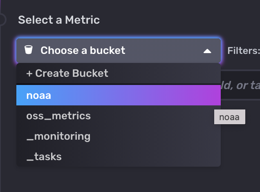260x192 pixels.
Task: Click the plus sign beside Create Bucket
Action: (29, 74)
